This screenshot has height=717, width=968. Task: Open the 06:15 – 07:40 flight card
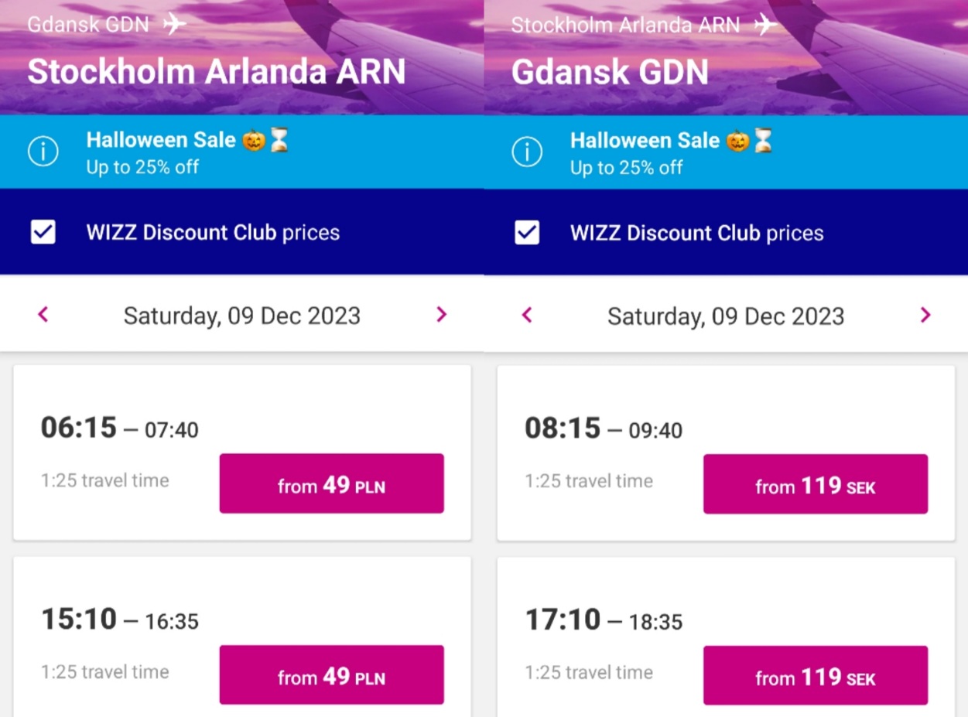coord(242,452)
